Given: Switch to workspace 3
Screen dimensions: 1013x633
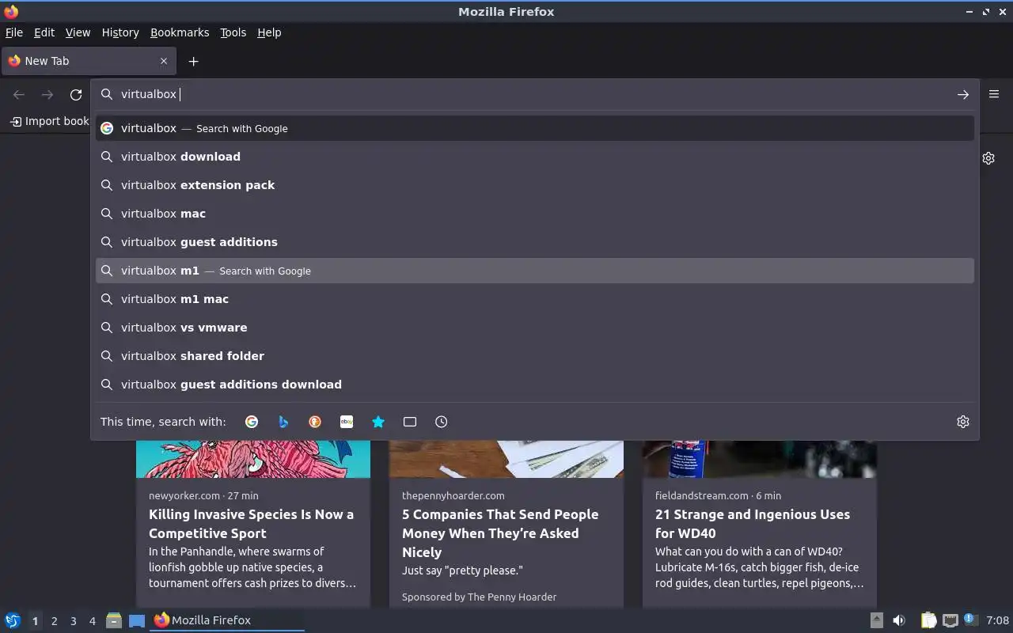Looking at the screenshot, I should point(73,621).
